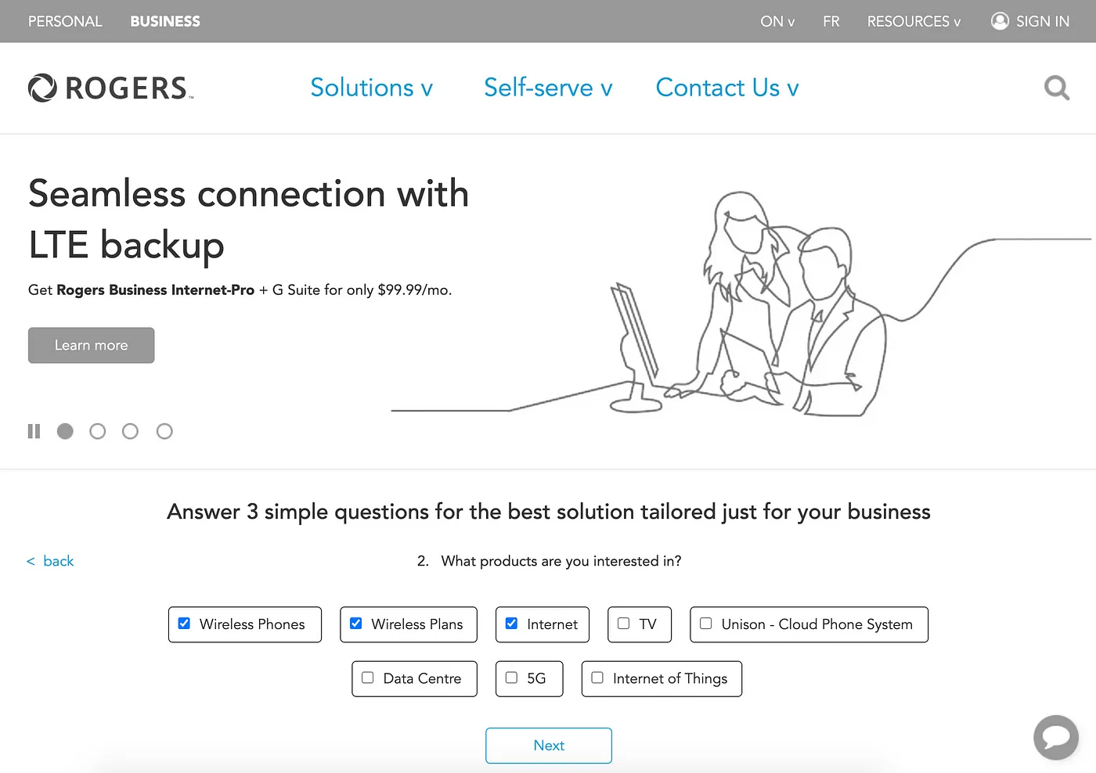Viewport: 1096px width, 773px height.
Task: Open the ON province dropdown
Action: 777,21
